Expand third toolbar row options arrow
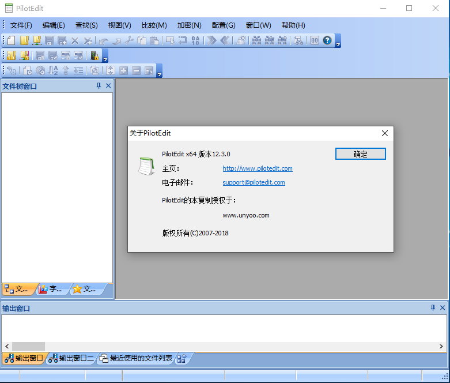The width and height of the screenshot is (450, 383). pyautogui.click(x=159, y=73)
